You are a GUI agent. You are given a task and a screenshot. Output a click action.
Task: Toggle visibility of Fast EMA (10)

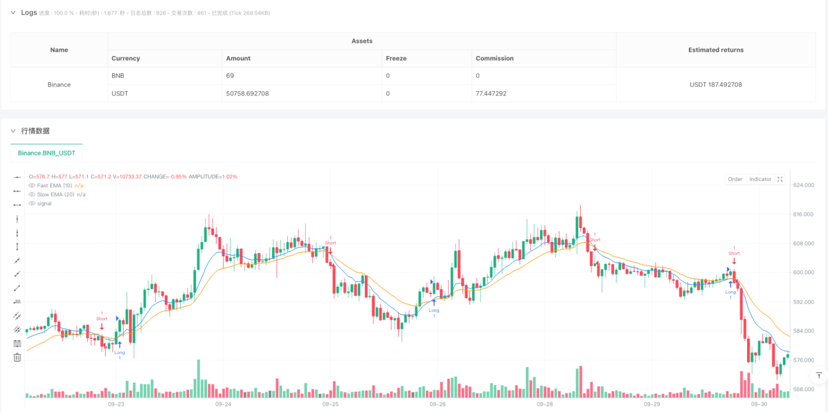click(32, 185)
